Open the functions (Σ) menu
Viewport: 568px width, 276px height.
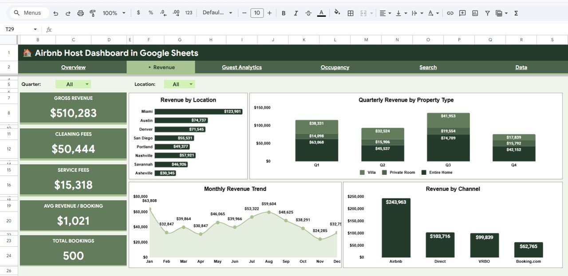point(515,13)
